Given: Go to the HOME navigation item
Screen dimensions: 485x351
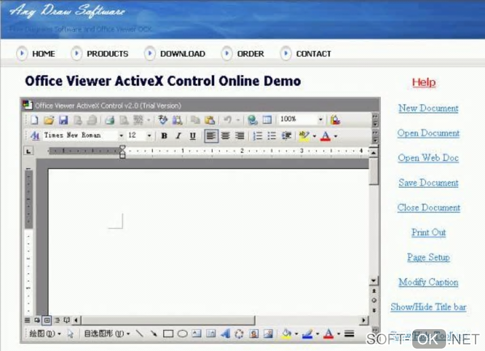Looking at the screenshot, I should tap(44, 54).
